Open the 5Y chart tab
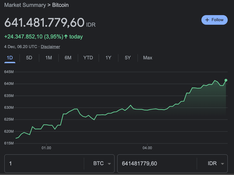This screenshot has width=234, height=175. 128,58
